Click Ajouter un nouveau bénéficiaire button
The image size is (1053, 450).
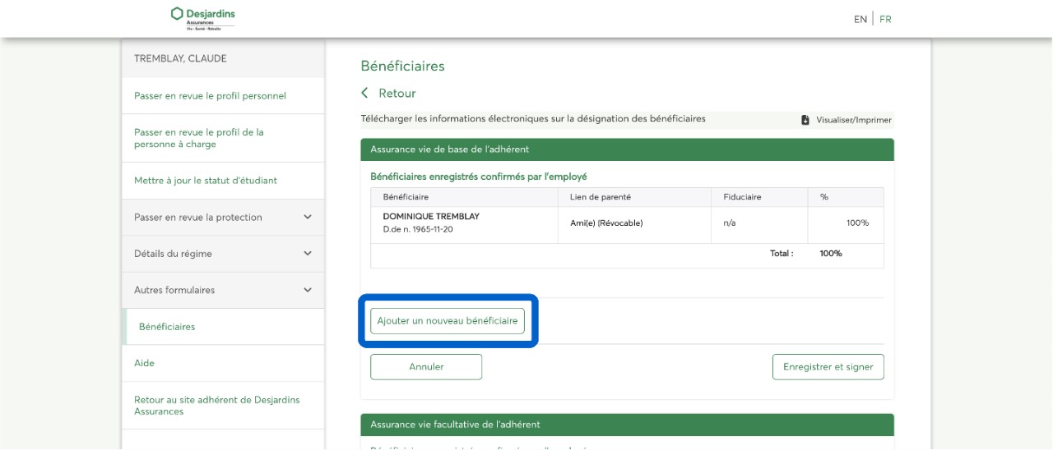[x=448, y=321]
